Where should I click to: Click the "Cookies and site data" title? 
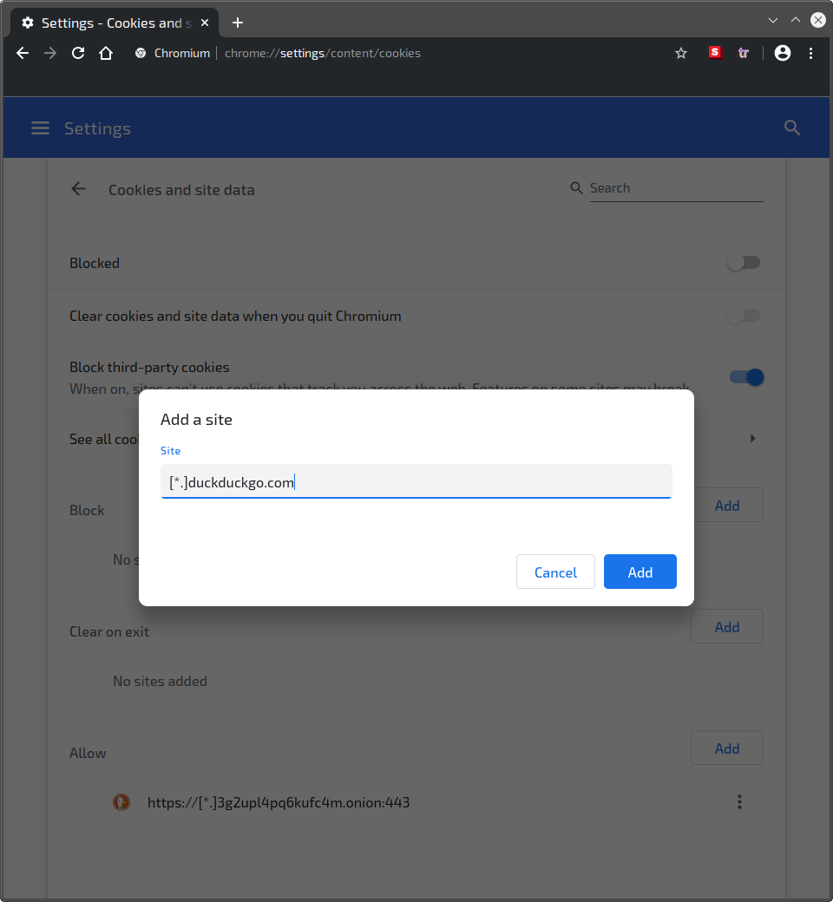tap(181, 190)
